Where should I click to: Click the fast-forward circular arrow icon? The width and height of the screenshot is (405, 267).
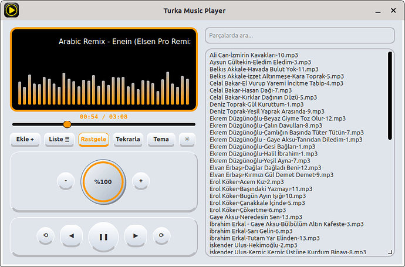coord(161,236)
